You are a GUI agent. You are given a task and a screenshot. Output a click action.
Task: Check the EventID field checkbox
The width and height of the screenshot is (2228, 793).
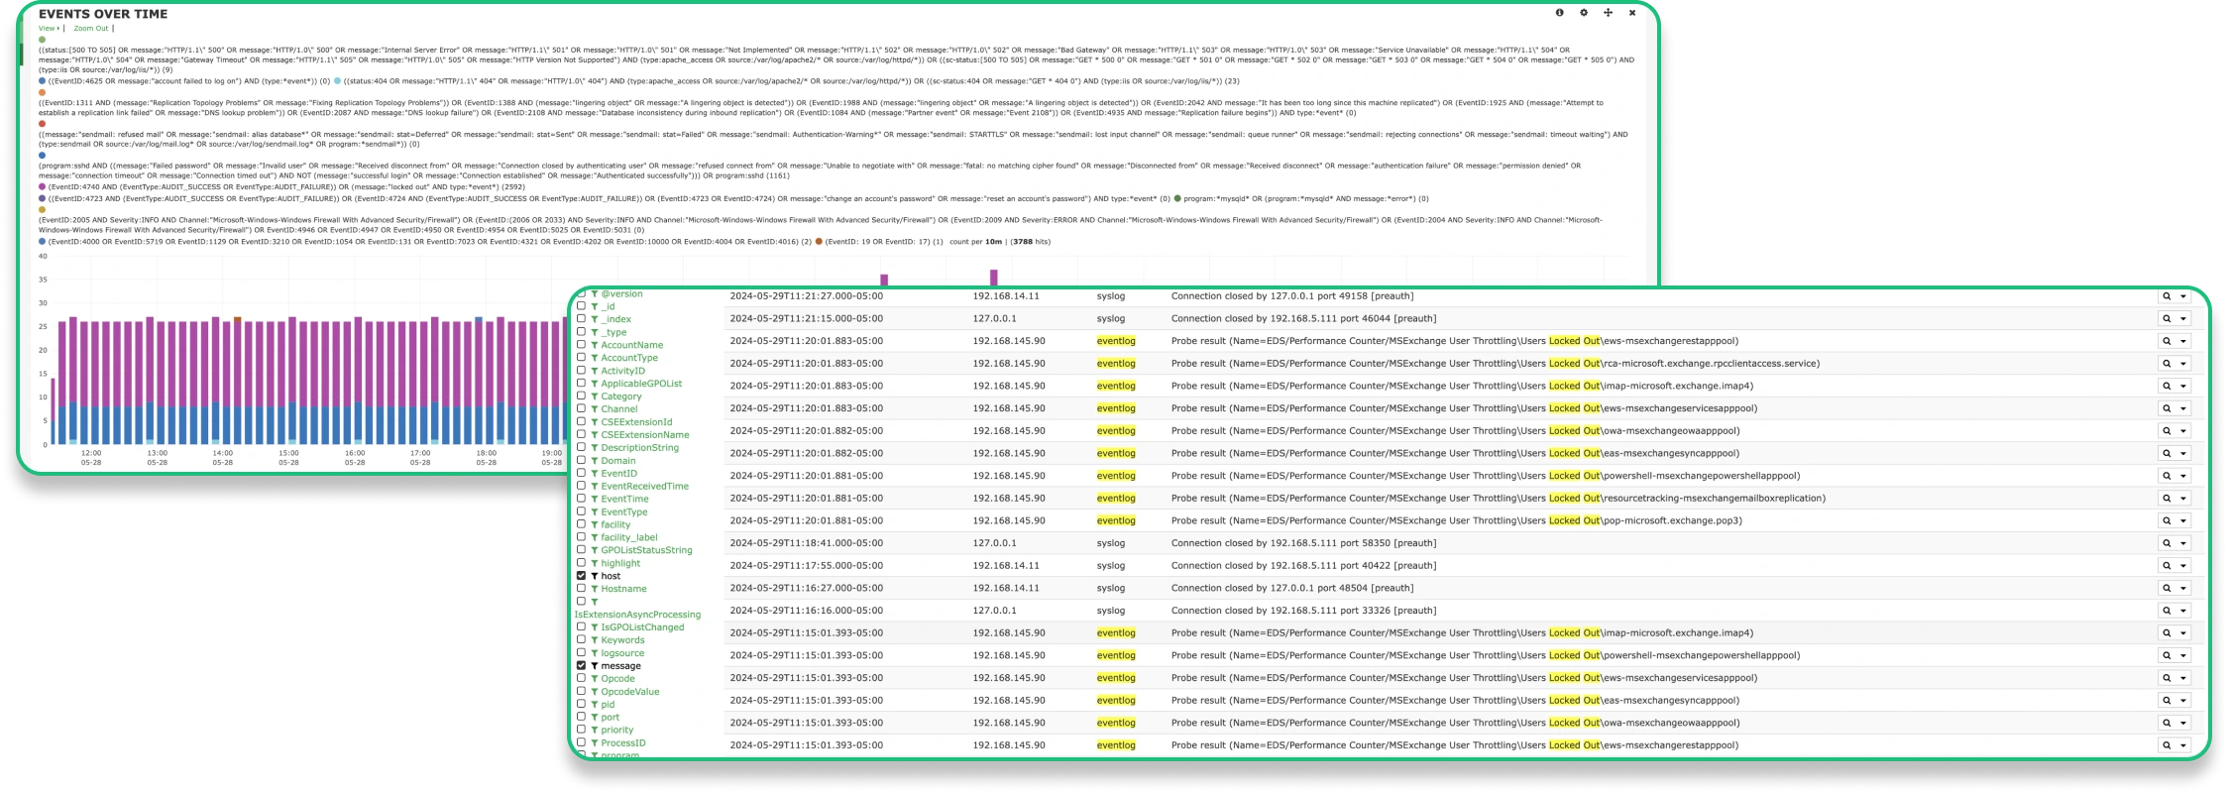click(x=581, y=473)
